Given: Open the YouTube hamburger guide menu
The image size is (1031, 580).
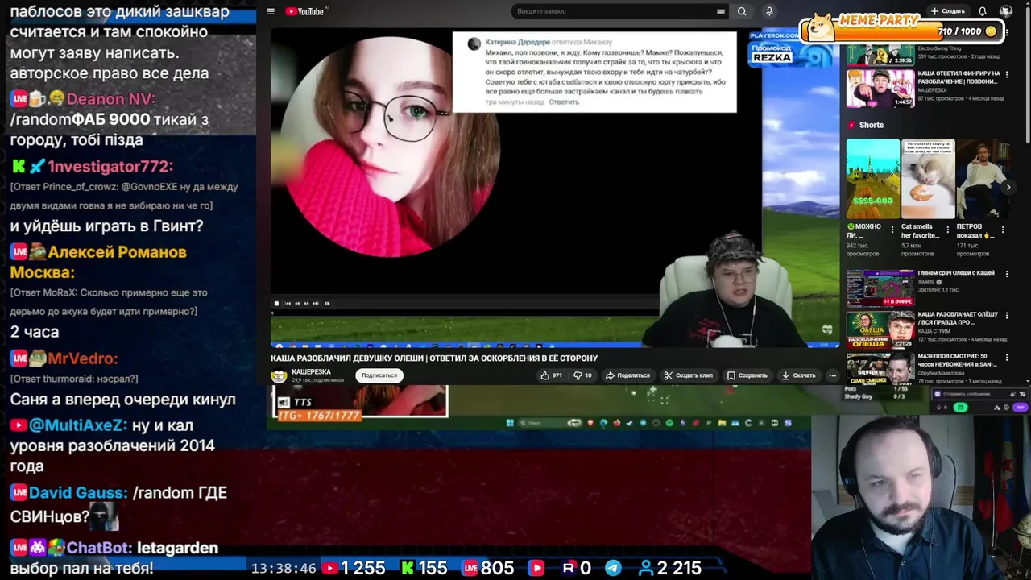Looking at the screenshot, I should coord(271,11).
